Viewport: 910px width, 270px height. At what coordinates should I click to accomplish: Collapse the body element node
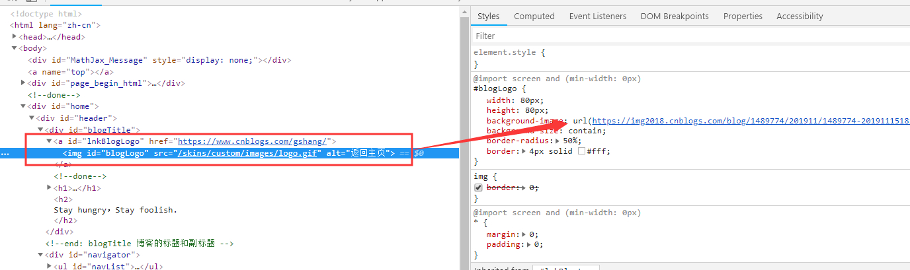(x=15, y=48)
